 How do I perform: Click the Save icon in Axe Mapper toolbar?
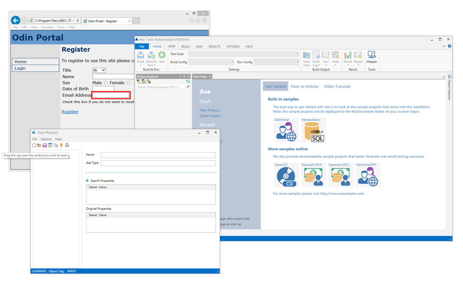45,145
